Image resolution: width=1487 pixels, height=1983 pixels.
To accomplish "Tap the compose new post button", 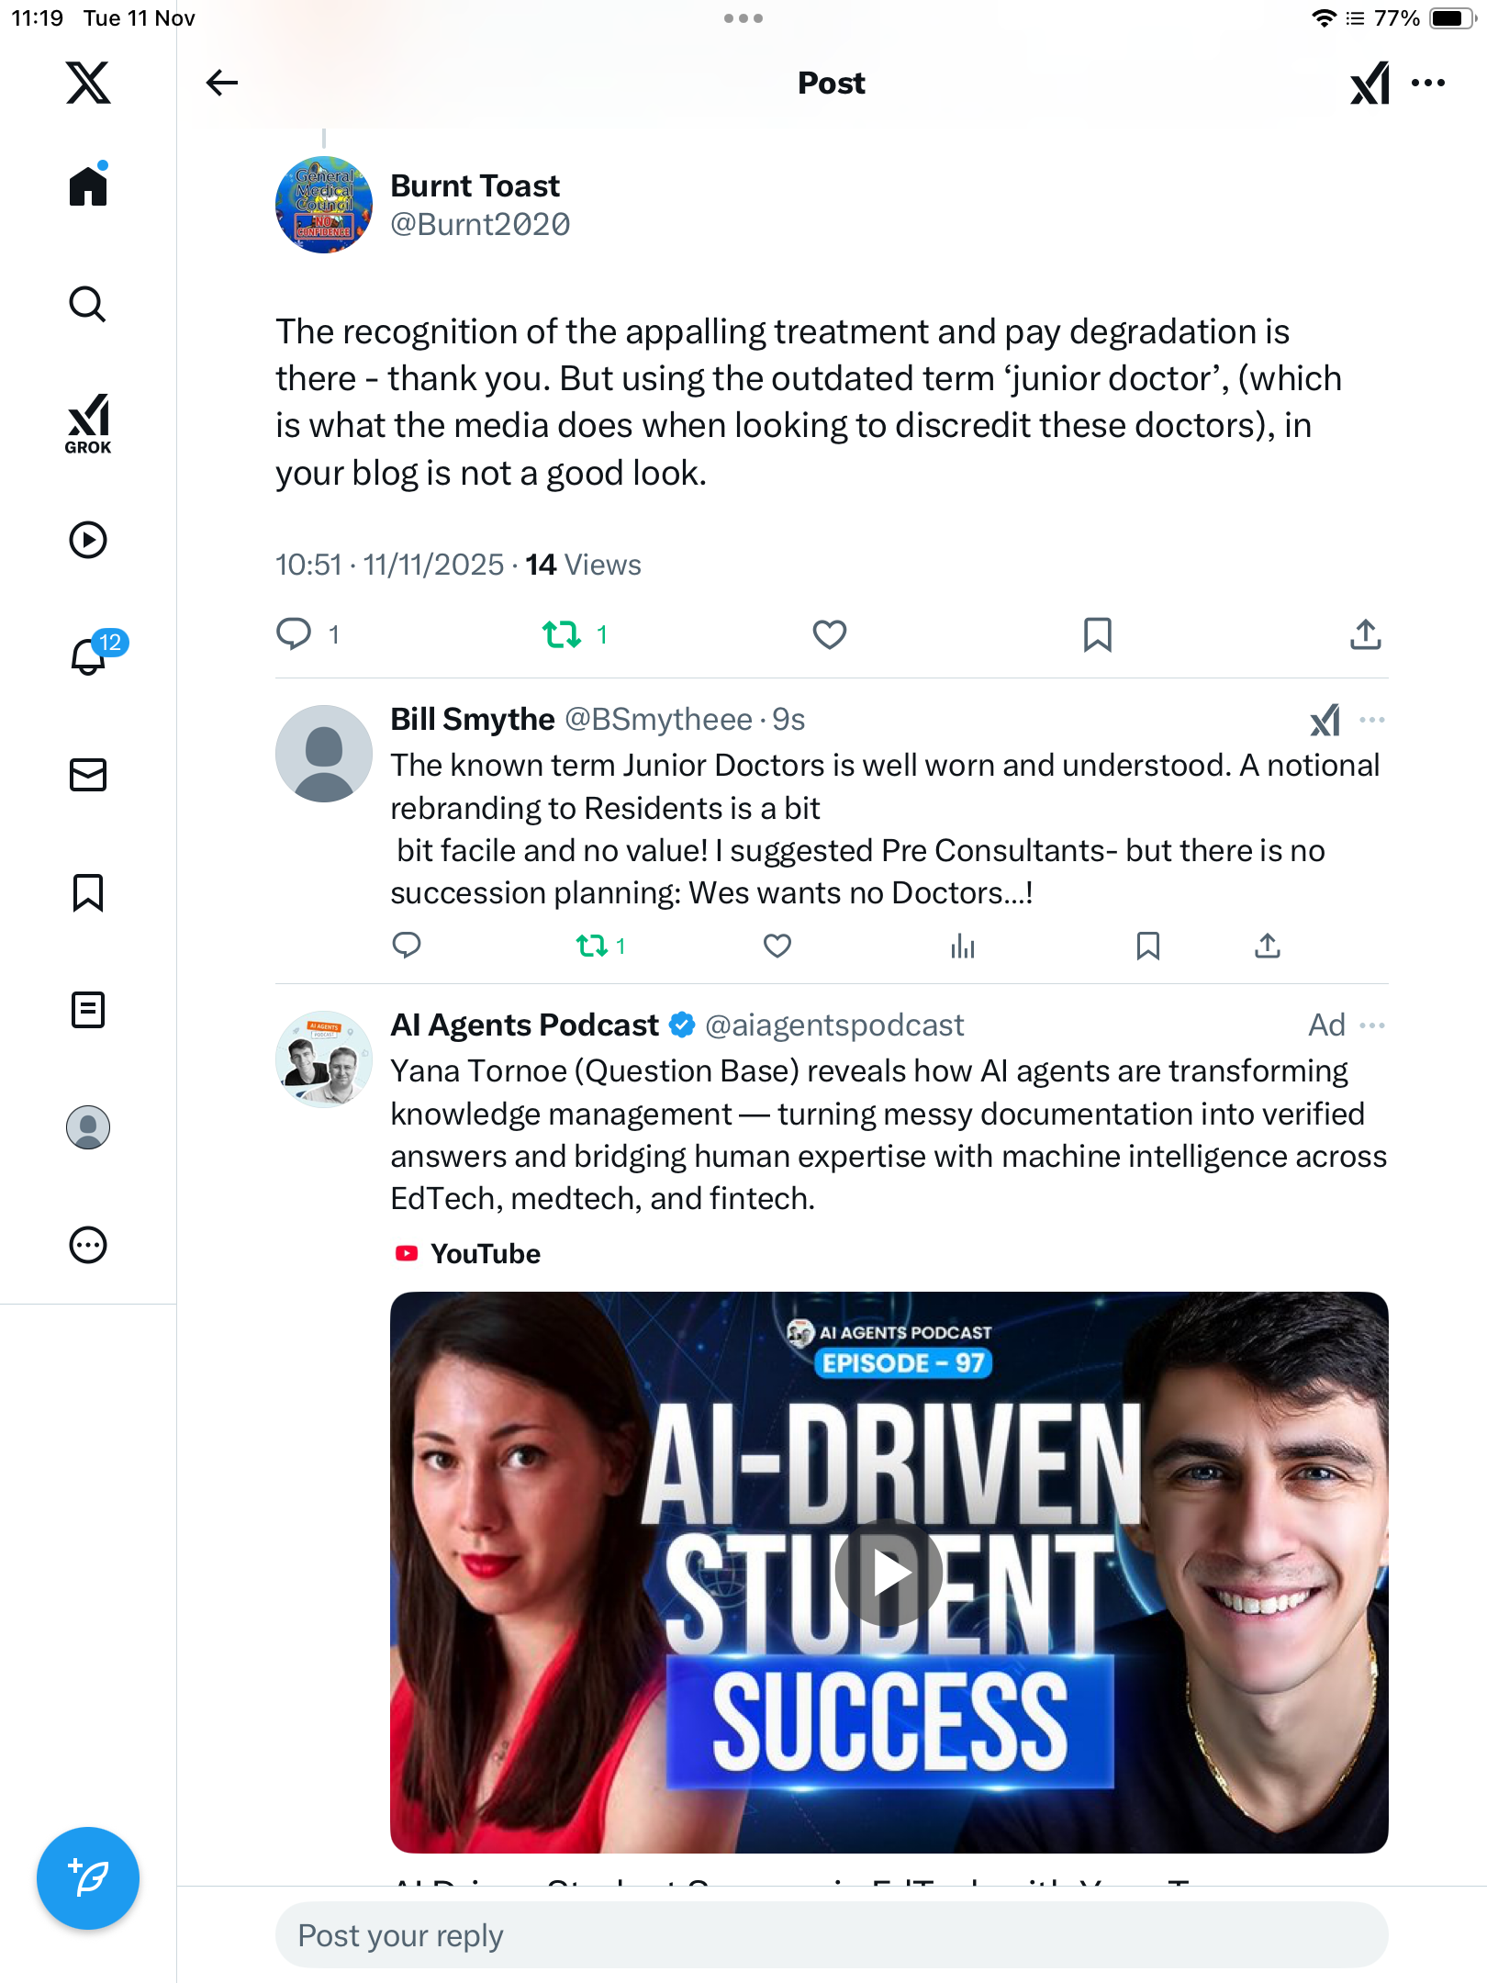I will pyautogui.click(x=88, y=1877).
